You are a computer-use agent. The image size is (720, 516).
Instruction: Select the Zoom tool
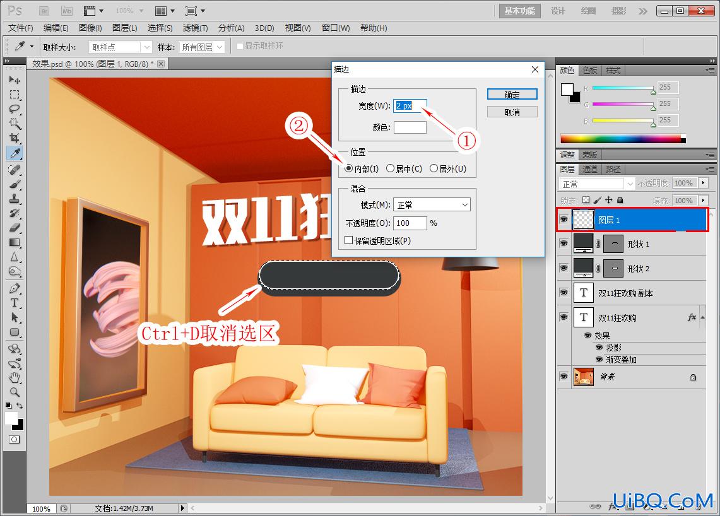click(15, 392)
